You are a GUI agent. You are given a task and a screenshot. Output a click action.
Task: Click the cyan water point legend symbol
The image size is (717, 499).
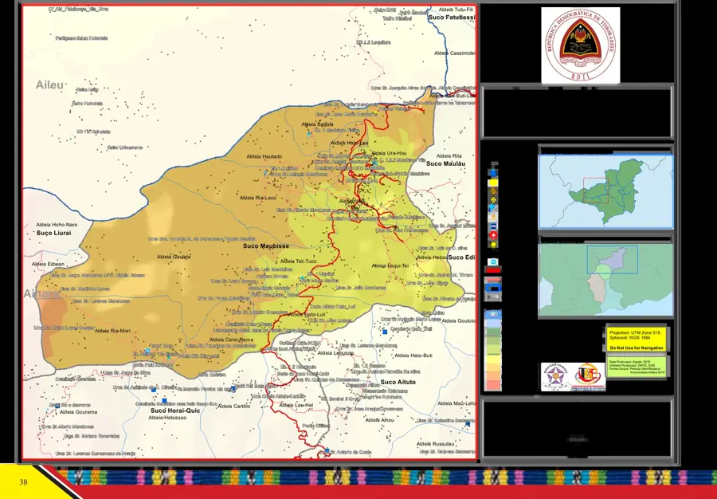(493, 209)
